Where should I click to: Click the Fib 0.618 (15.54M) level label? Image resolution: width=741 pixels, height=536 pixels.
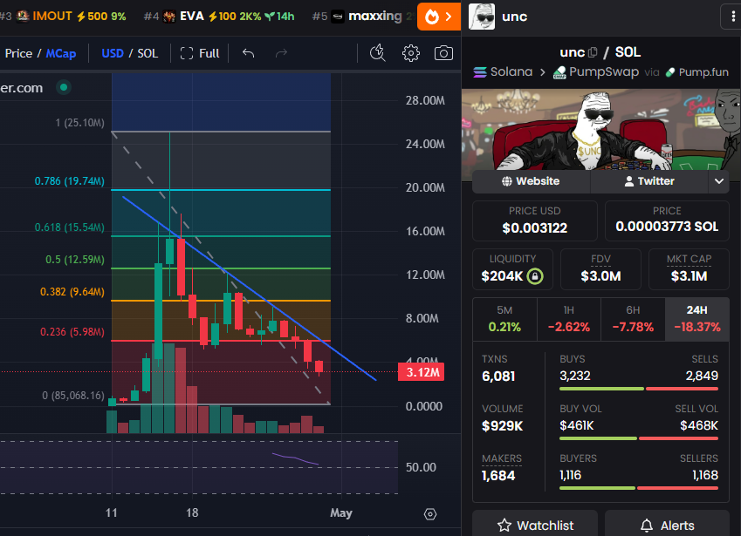pyautogui.click(x=70, y=227)
